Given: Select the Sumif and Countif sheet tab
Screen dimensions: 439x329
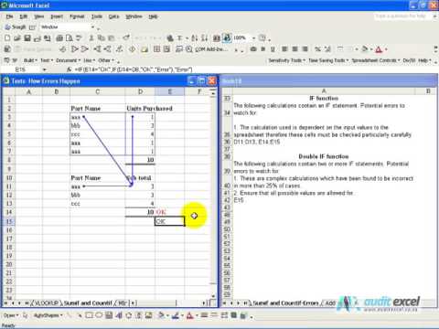Looking at the screenshot, I should (x=88, y=303).
